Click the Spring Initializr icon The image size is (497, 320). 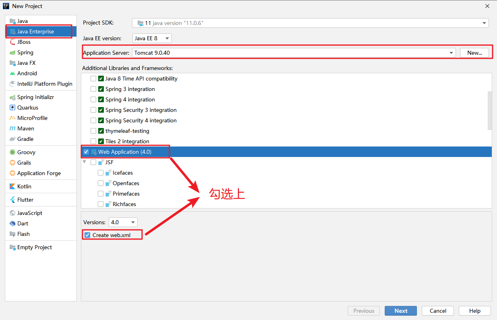(12, 97)
